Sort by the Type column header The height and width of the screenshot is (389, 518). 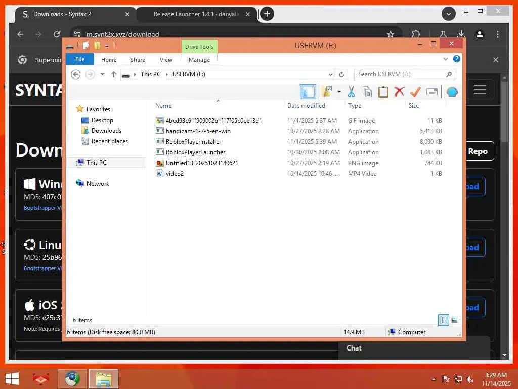point(355,106)
